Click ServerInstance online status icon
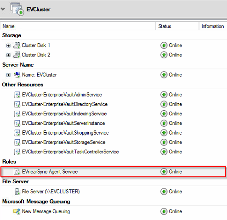The height and width of the screenshot is (220, 227). click(164, 123)
